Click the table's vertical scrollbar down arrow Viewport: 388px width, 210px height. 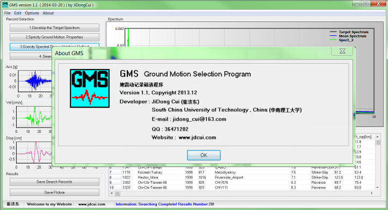pos(377,187)
